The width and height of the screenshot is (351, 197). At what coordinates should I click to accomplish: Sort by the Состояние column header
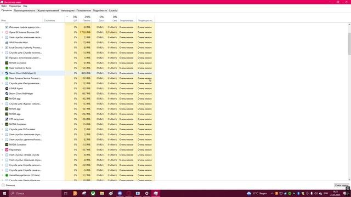[54, 19]
